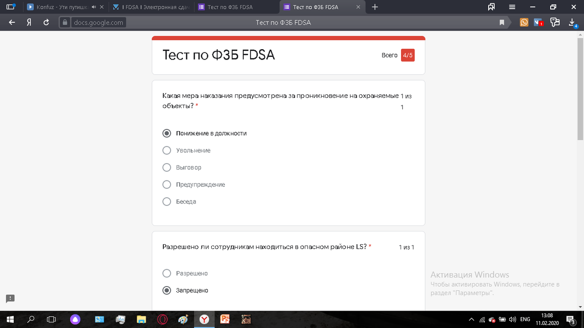This screenshot has height=328, width=584.
Task: Select answer 'Увольнение'
Action: pos(167,150)
